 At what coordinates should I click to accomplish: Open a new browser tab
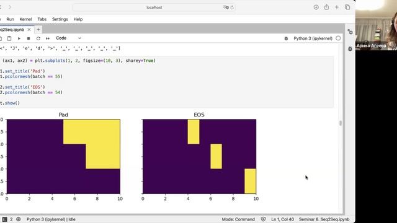337,7
